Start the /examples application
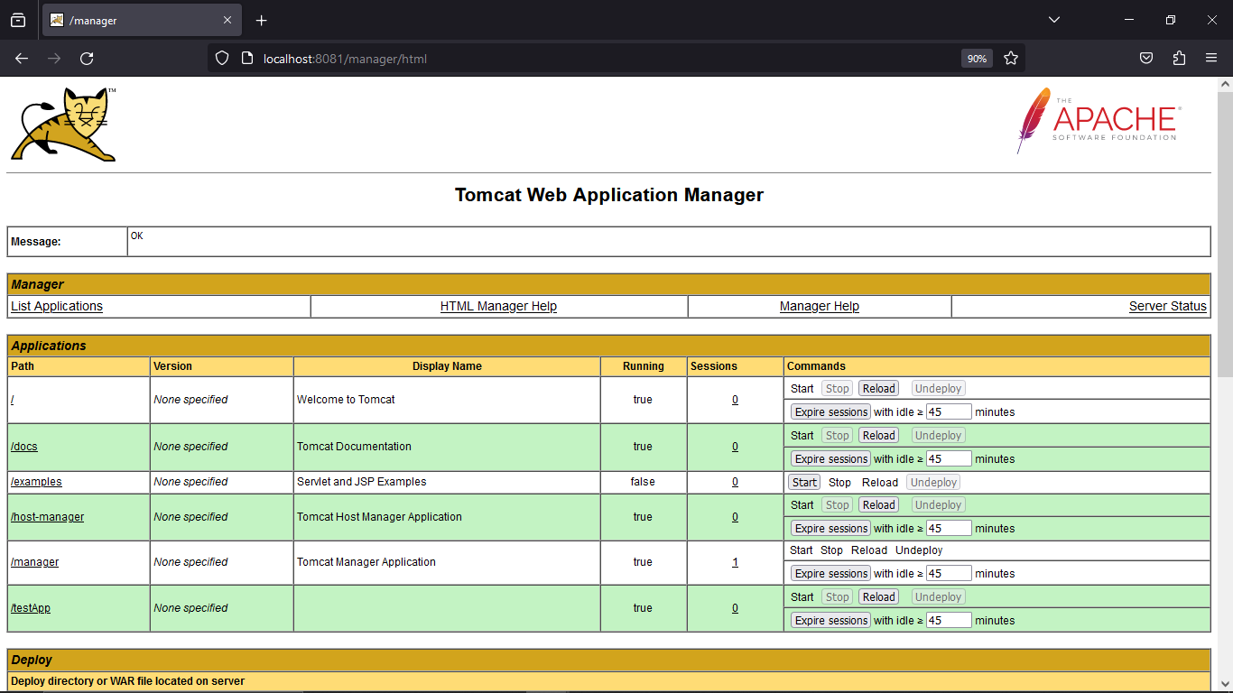Image resolution: width=1233 pixels, height=693 pixels. coord(804,483)
